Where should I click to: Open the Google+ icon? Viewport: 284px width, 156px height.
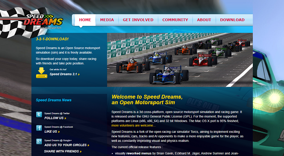point(39,141)
